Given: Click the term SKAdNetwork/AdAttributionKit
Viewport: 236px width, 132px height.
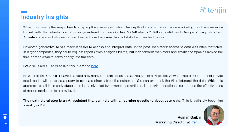Looking at the screenshot, I should point(150,32).
